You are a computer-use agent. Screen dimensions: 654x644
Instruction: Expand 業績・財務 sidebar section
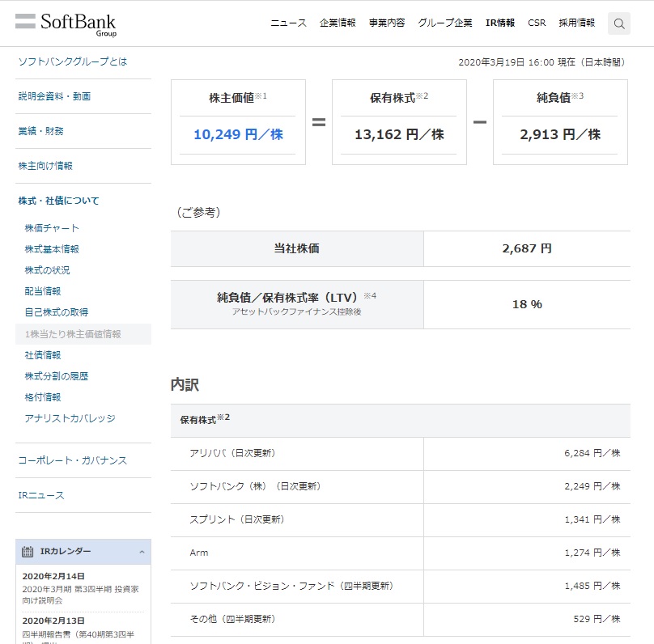pos(40,131)
